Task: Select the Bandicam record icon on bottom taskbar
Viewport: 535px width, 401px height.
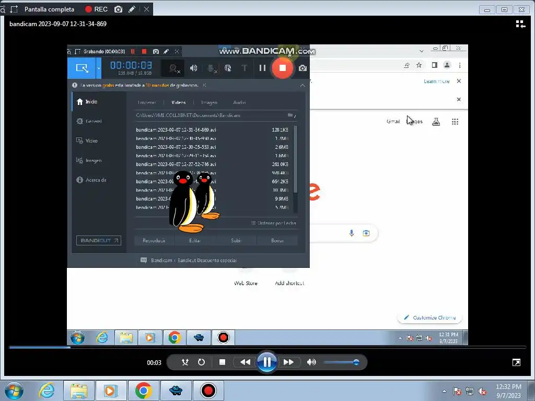Action: coord(208,391)
